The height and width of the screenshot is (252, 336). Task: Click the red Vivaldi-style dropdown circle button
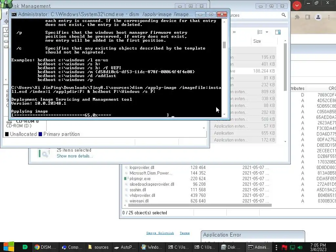pos(297,6)
